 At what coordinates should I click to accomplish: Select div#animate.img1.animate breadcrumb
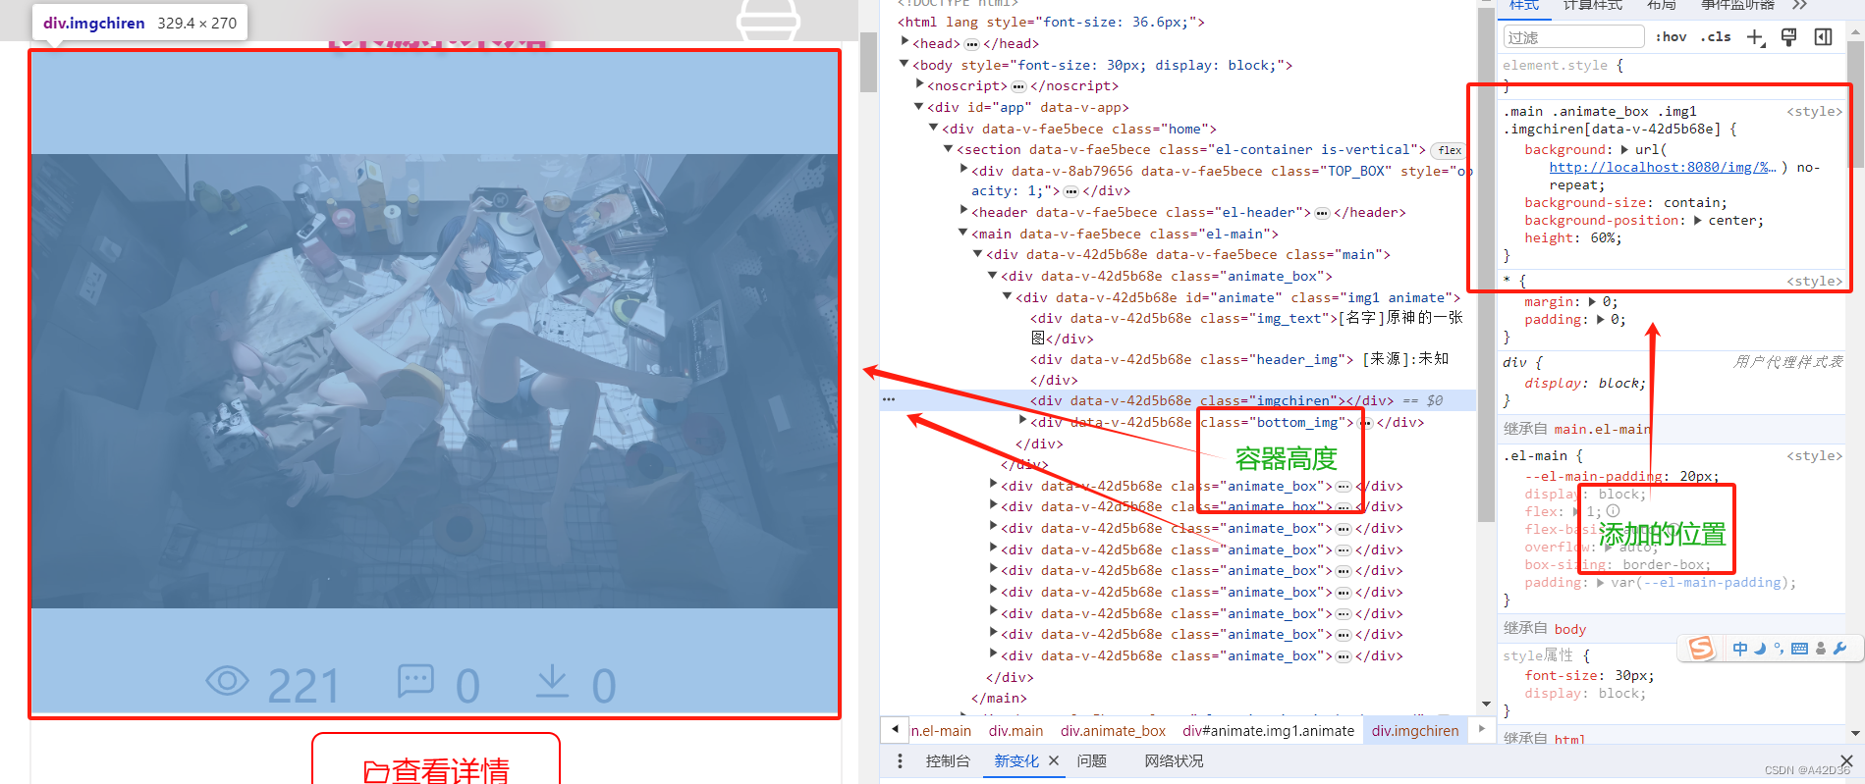tap(1268, 730)
